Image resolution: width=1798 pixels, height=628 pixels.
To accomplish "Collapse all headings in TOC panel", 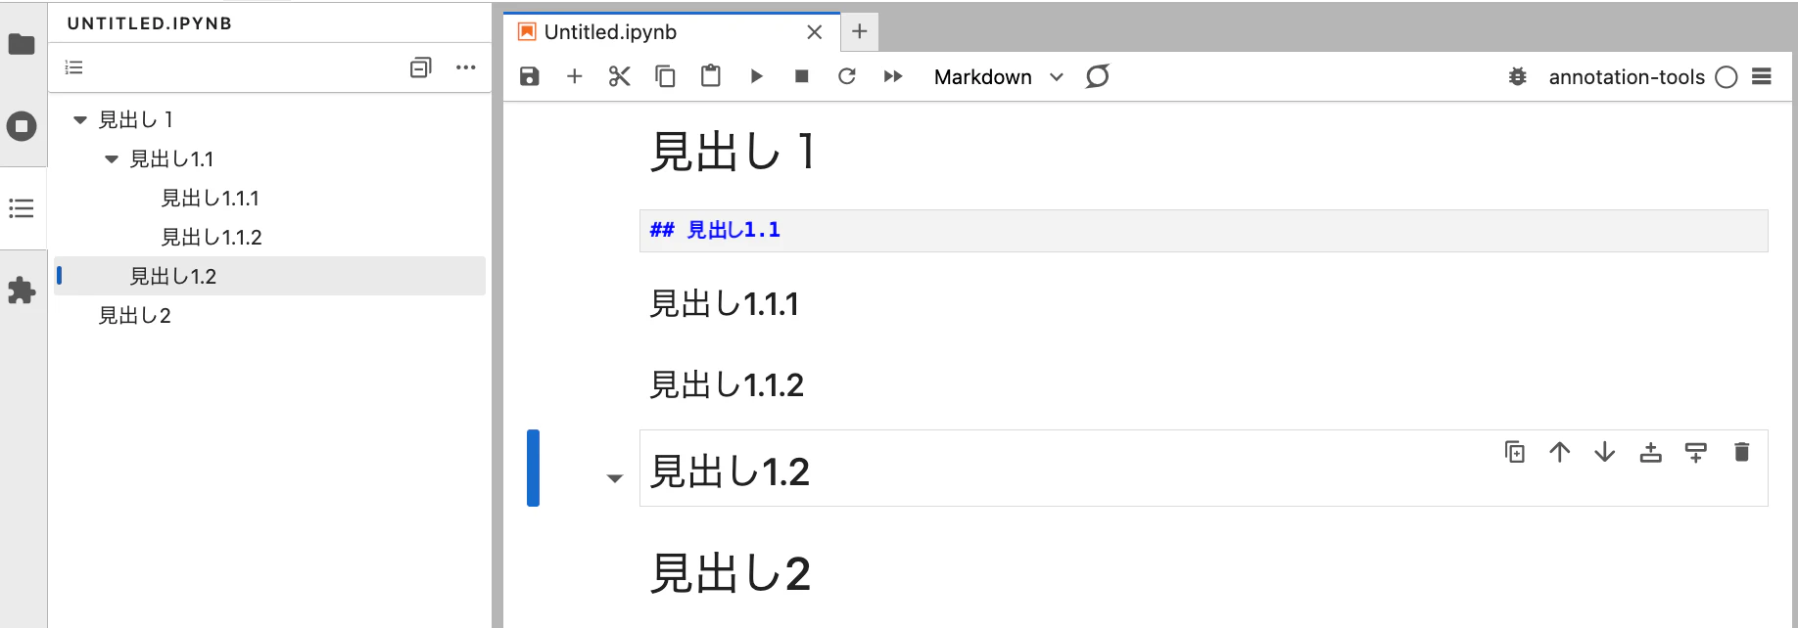I will (420, 67).
